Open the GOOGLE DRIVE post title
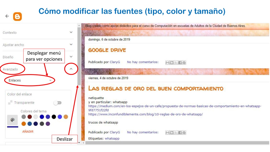Image resolution: width=270 pixels, height=152 pixels. click(x=107, y=50)
